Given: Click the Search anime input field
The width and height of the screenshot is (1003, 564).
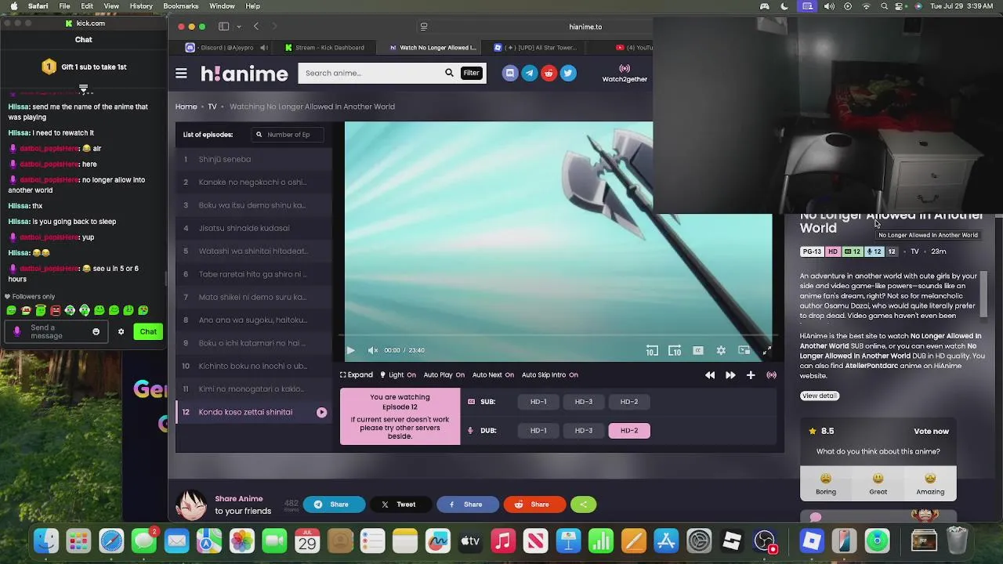Looking at the screenshot, I should (371, 73).
